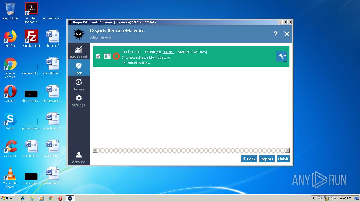Open Chrome from the taskbar
The image size is (360, 202).
click(x=51, y=198)
